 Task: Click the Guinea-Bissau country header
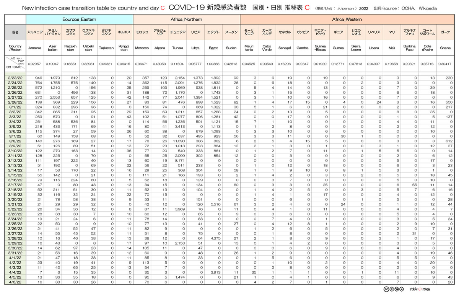tap(320, 48)
